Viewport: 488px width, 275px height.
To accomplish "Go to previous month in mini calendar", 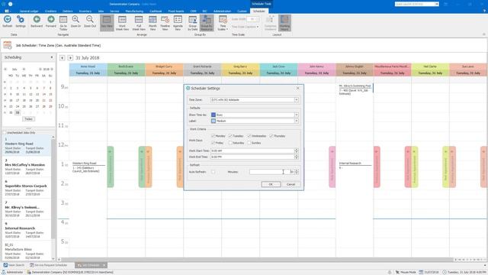I will (x=5, y=70).
